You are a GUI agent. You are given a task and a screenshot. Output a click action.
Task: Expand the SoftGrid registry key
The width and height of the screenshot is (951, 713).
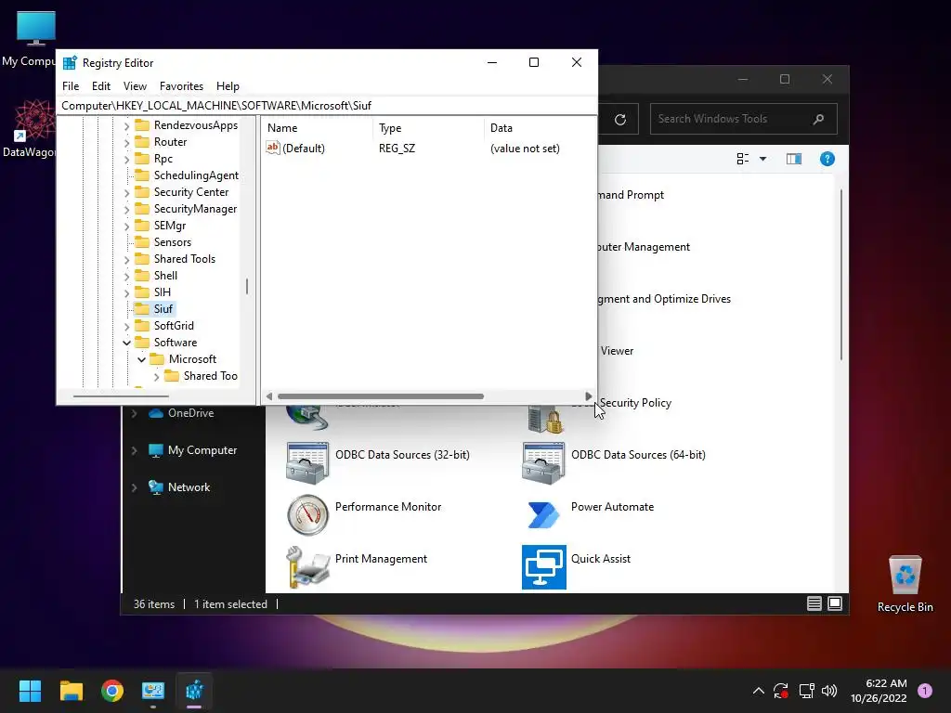126,326
